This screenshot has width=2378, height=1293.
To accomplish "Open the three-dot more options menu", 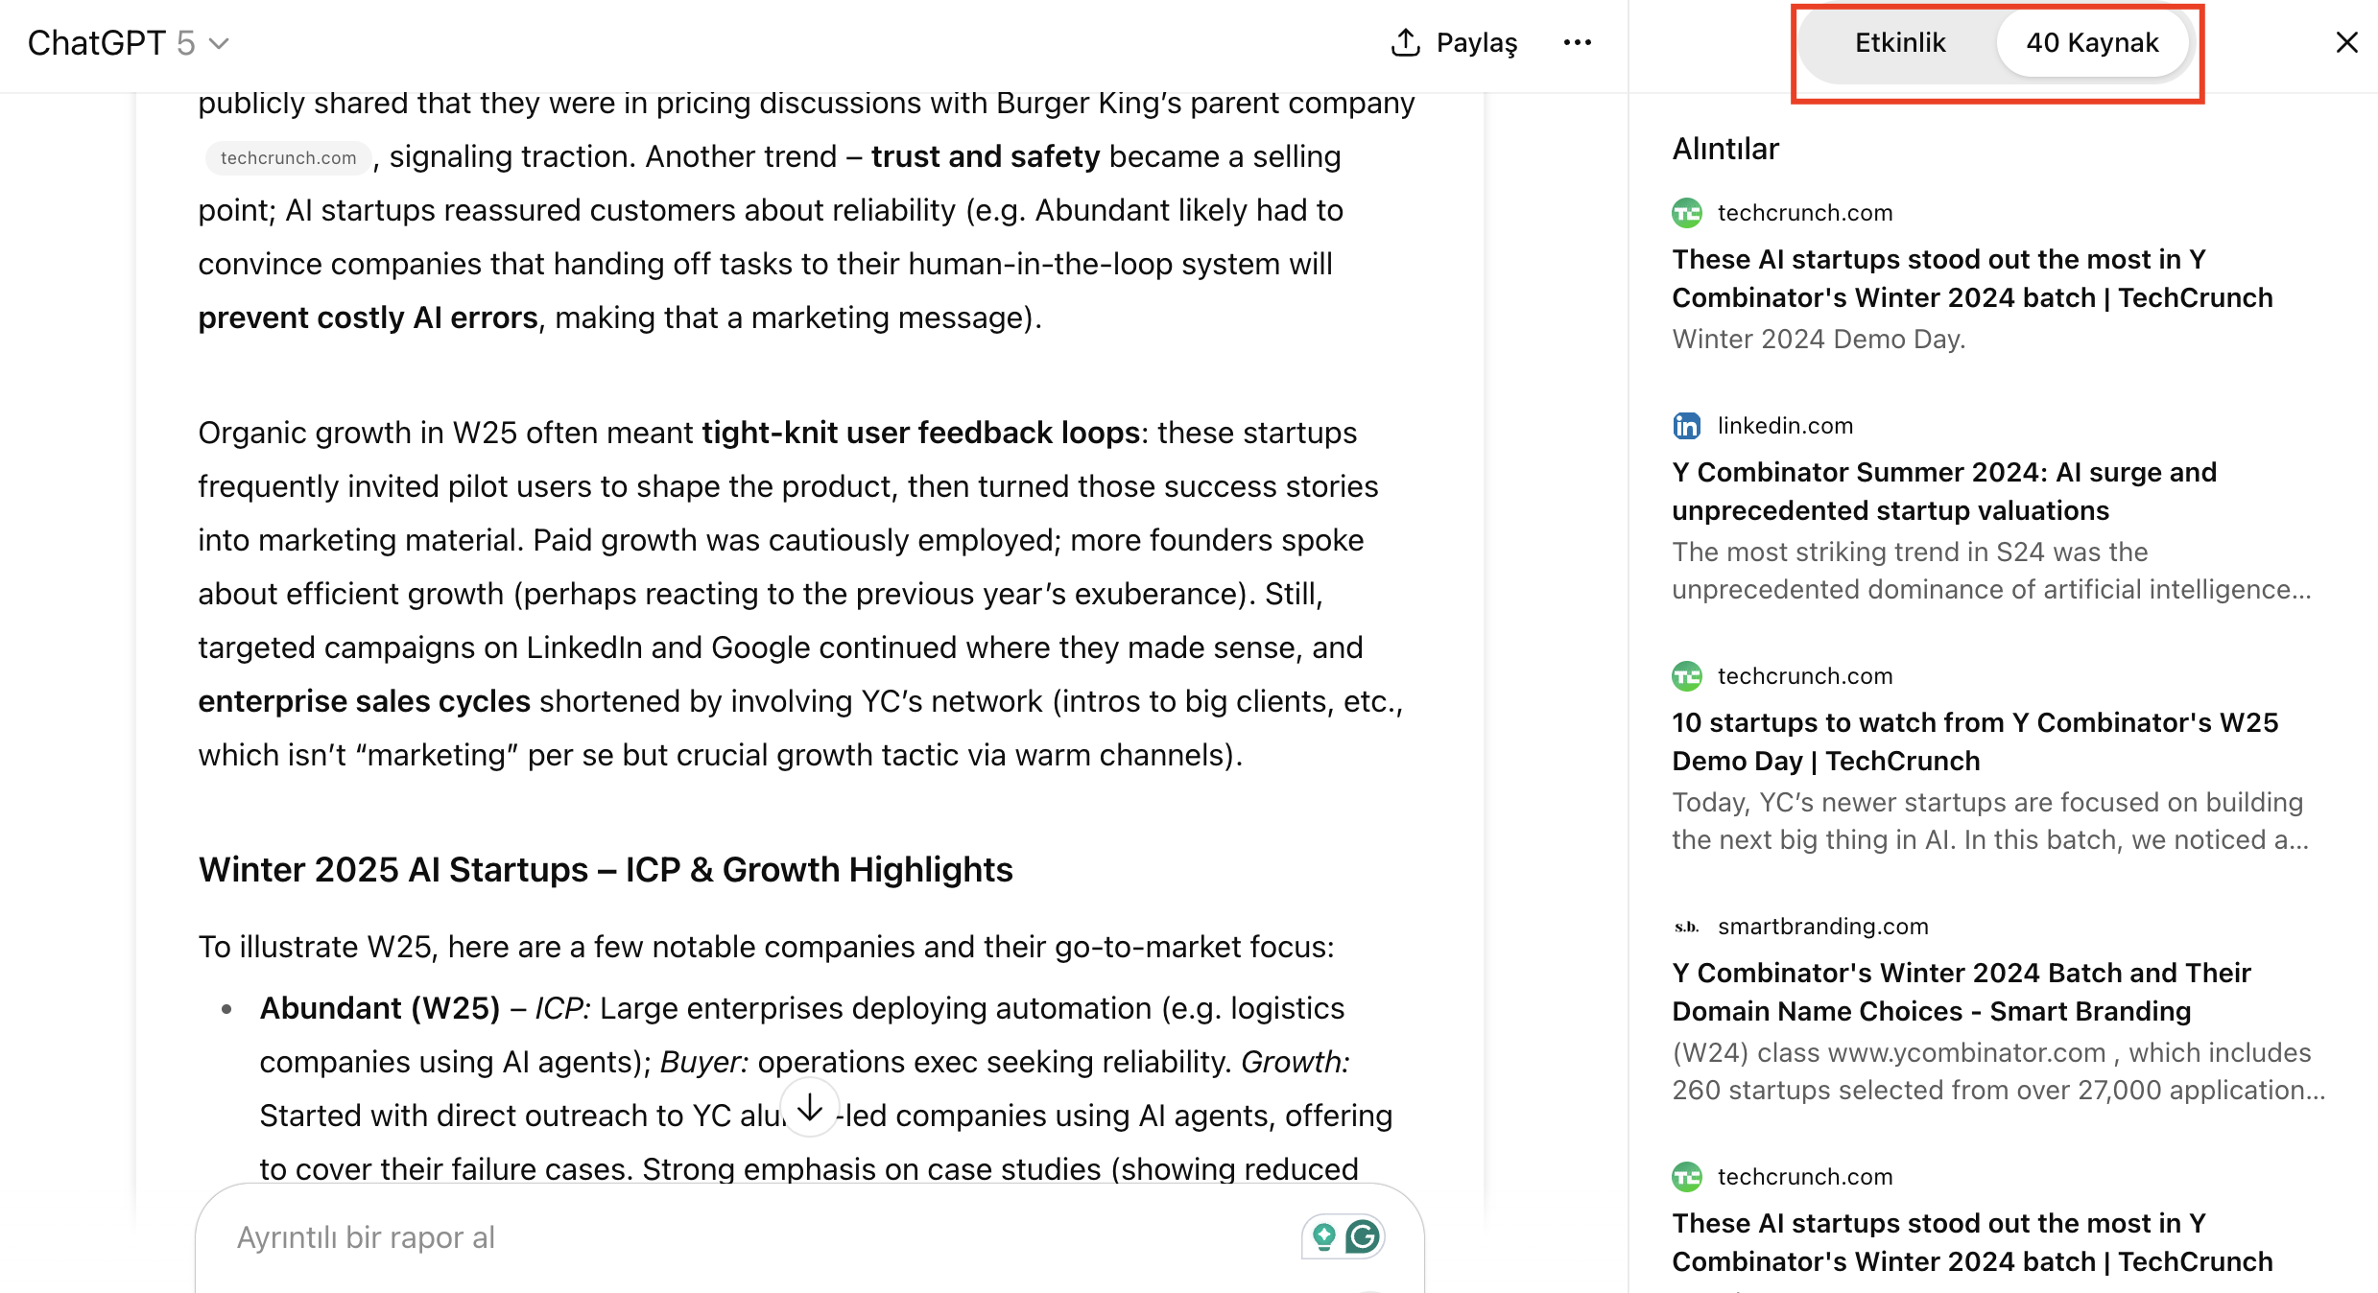I will tap(1577, 42).
